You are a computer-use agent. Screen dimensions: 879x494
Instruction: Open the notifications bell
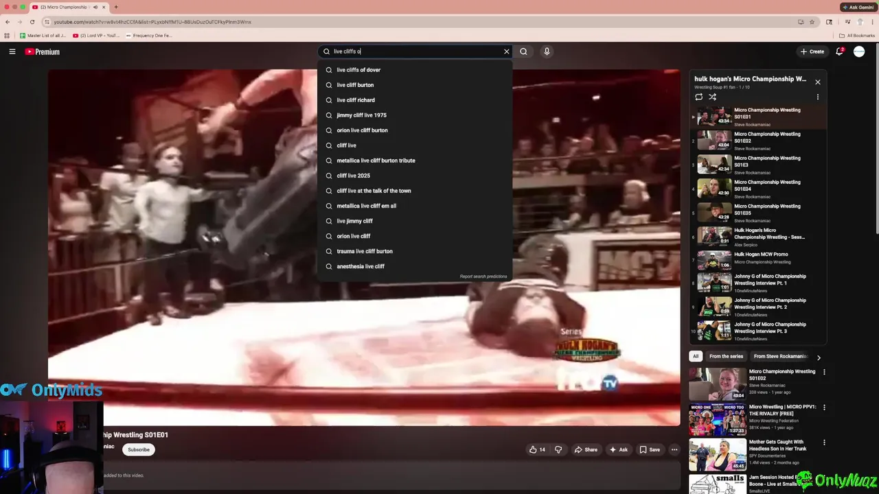click(839, 51)
